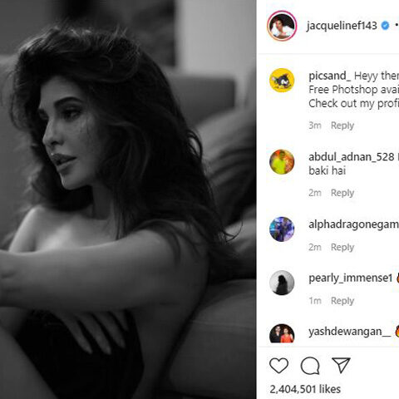Open the comment bubble icon
399x399 pixels.
click(310, 366)
